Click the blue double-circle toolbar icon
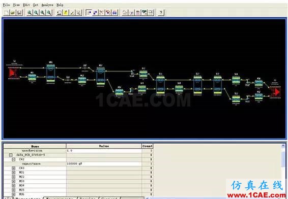288x199 pixels. coord(114,13)
